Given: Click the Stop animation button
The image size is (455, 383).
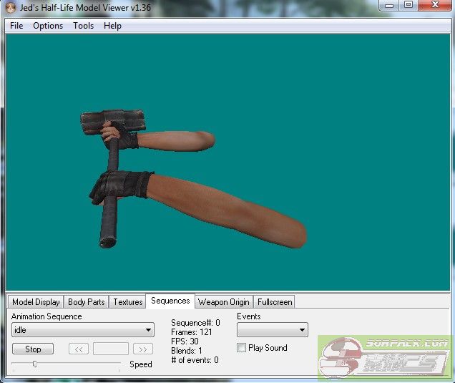Looking at the screenshot, I should 33,349.
